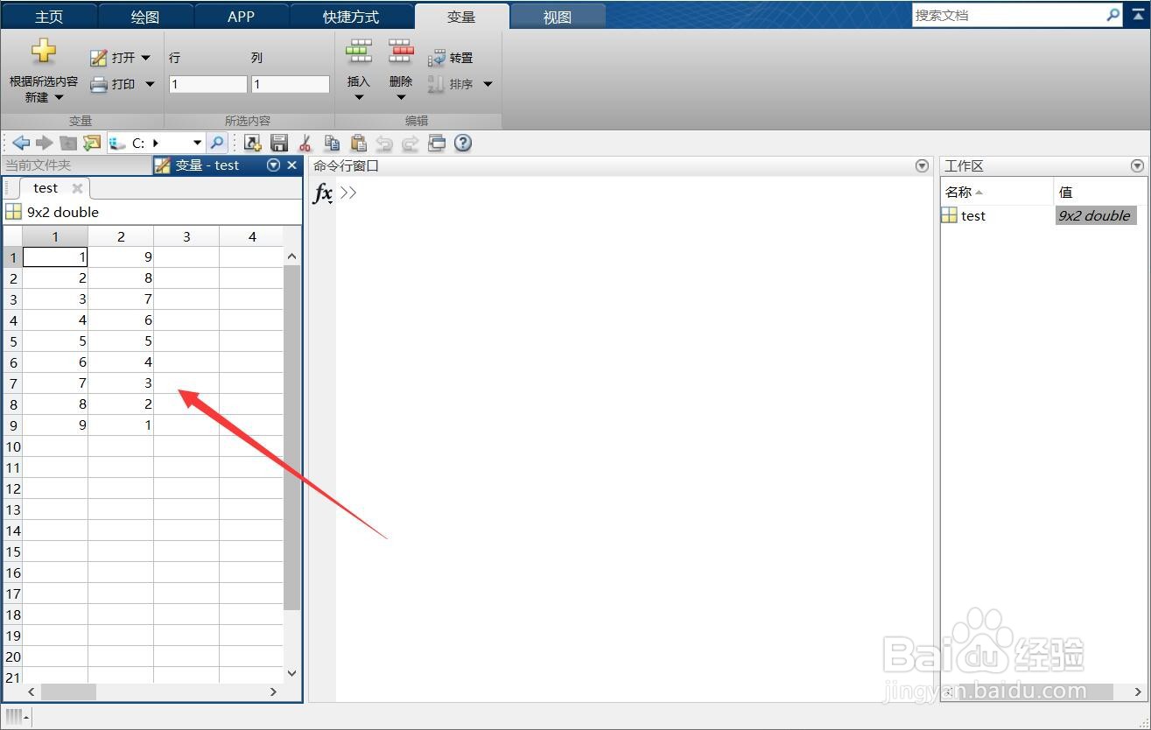Expand the 新建 dropdown arrow

click(x=59, y=98)
